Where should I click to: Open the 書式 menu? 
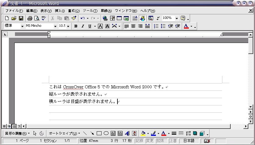click(x=74, y=11)
